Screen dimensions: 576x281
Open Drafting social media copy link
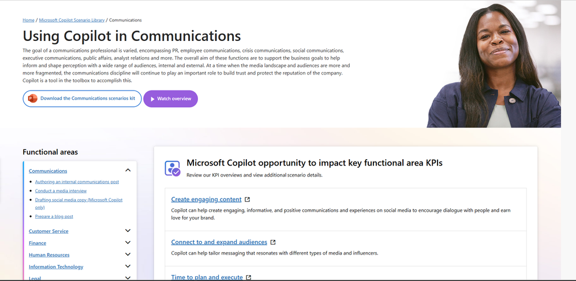click(78, 204)
